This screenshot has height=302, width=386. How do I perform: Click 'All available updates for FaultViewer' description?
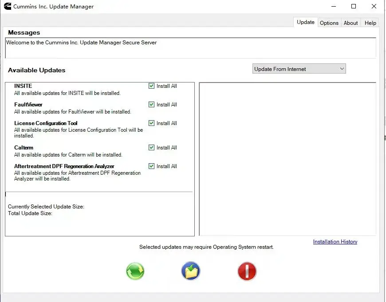[x=73, y=112]
